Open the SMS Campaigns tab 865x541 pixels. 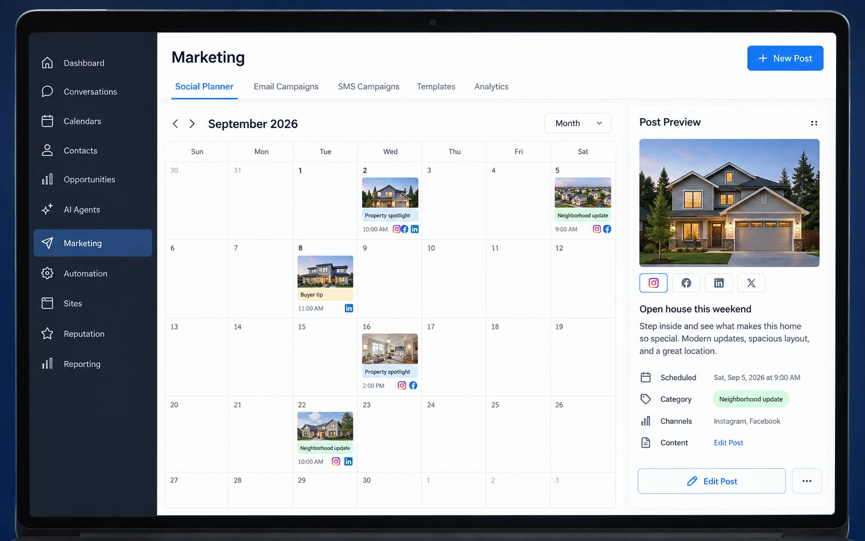(x=369, y=87)
